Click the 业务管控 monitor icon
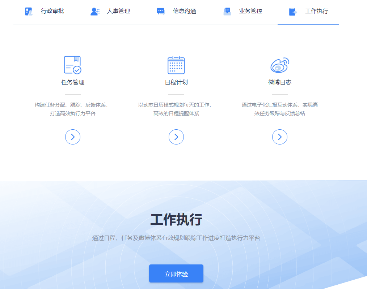Image resolution: width=367 pixels, height=289 pixels. point(227,11)
